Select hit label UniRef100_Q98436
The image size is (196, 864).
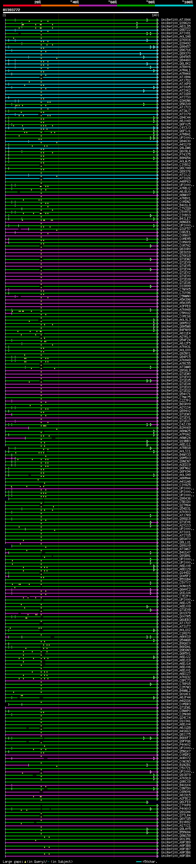(176, 498)
